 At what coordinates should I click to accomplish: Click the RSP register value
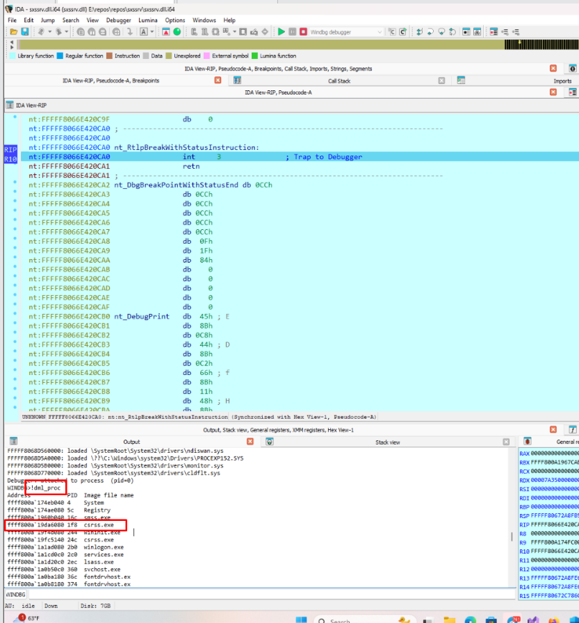pyautogui.click(x=555, y=516)
